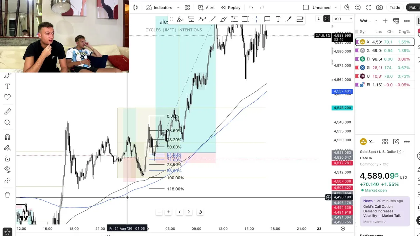Sort watchlist by Symbol column

363,32
